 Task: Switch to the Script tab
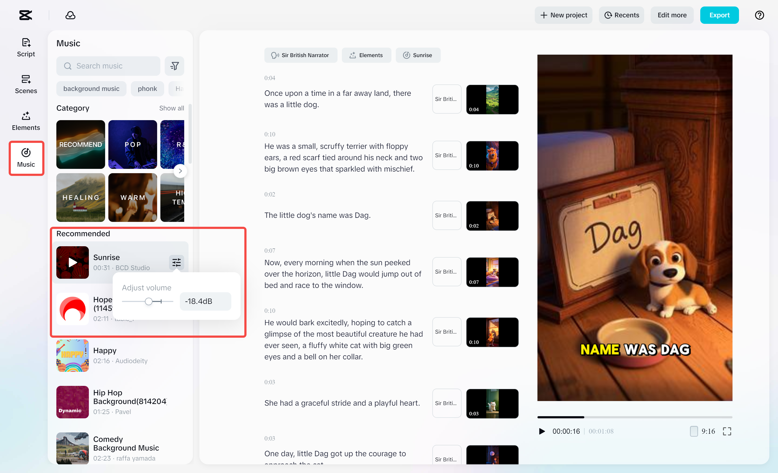(x=26, y=47)
